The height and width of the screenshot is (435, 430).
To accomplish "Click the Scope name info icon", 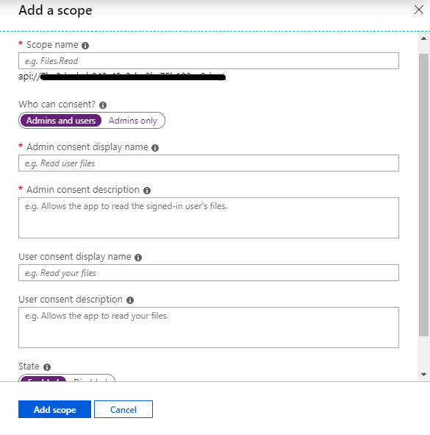I will click(85, 46).
